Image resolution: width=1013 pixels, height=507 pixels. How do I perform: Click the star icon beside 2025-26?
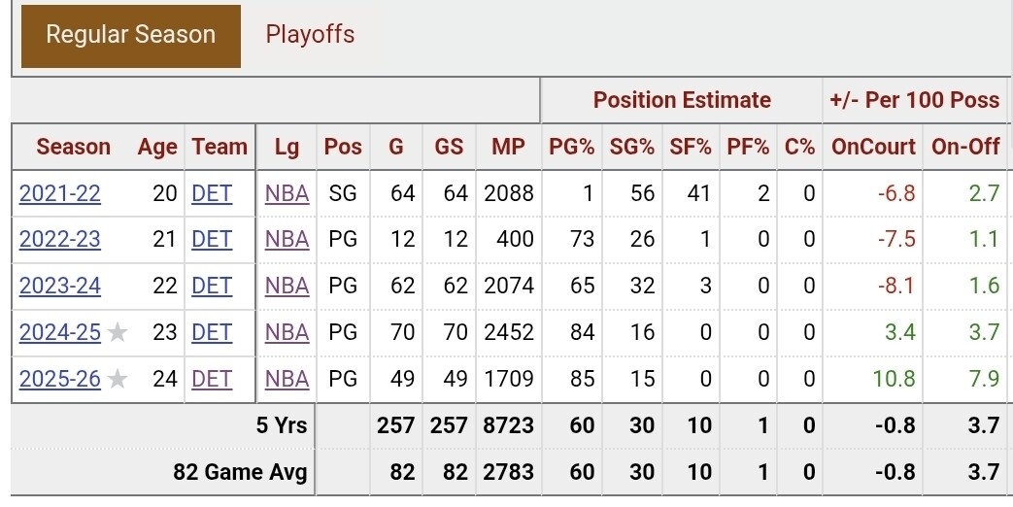point(118,379)
